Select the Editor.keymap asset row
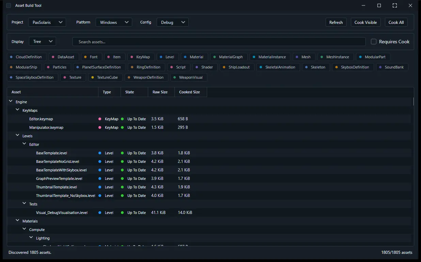 pyautogui.click(x=209, y=119)
